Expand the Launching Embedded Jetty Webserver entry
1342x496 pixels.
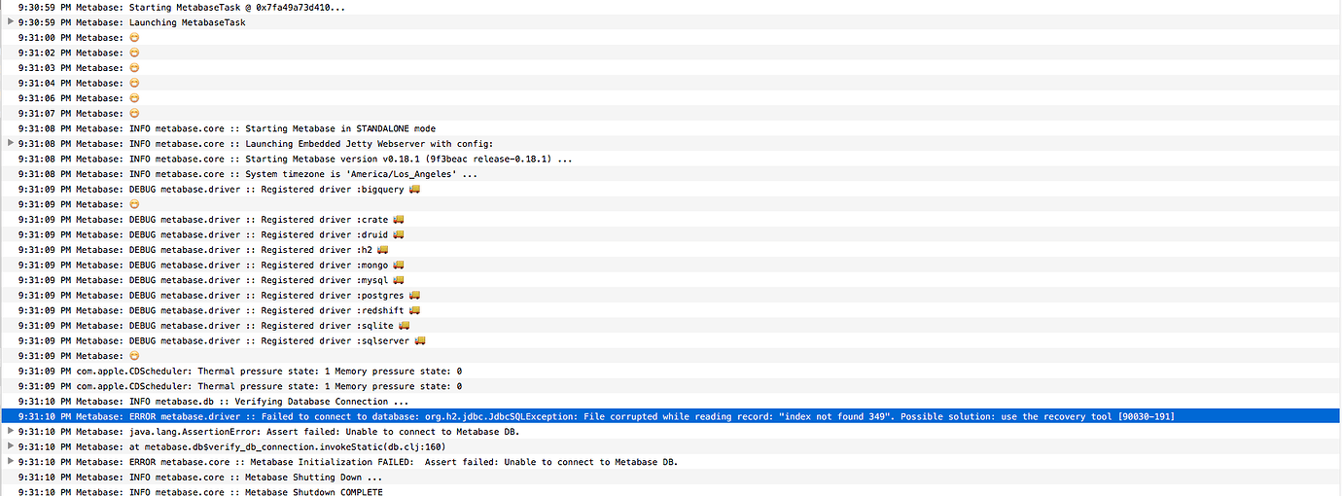[x=11, y=143]
